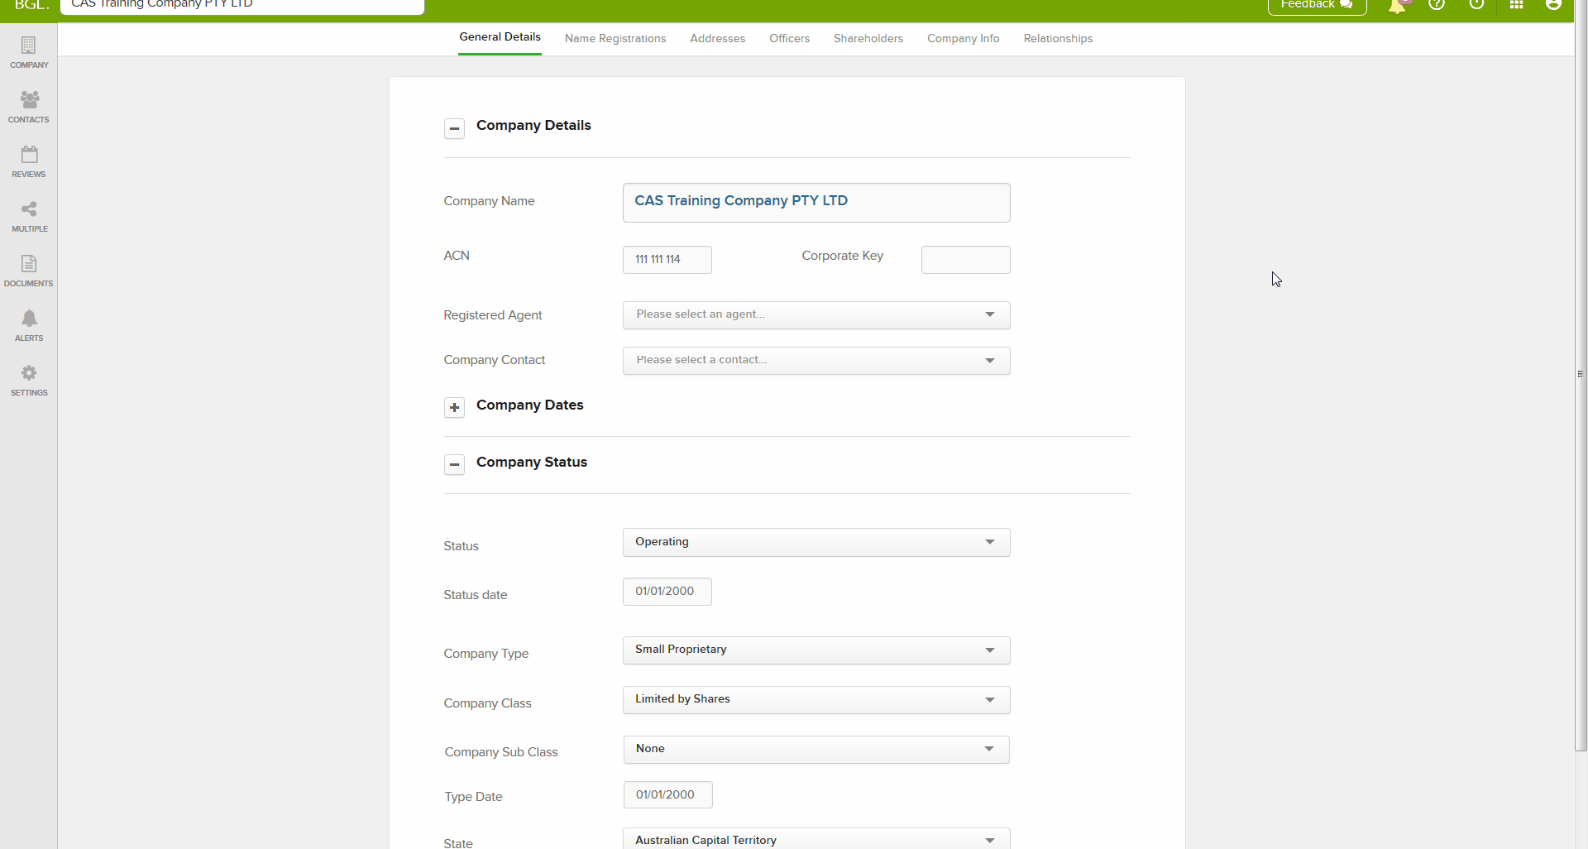Switch to the Name Registrations tab
This screenshot has width=1588, height=849.
615,39
